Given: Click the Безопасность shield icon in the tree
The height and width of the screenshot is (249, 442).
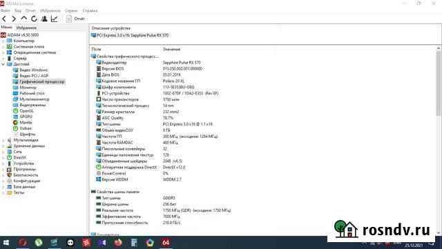Looking at the screenshot, I should (x=9, y=175).
